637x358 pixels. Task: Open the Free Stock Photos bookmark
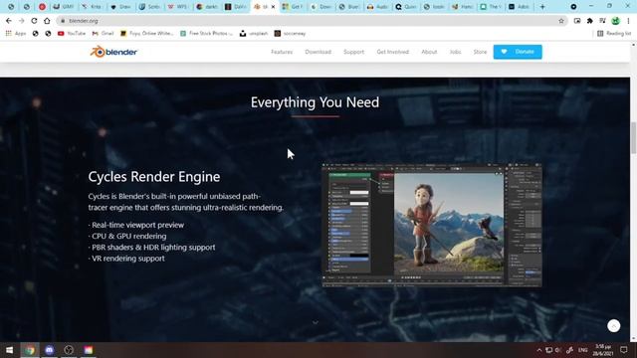tap(207, 33)
